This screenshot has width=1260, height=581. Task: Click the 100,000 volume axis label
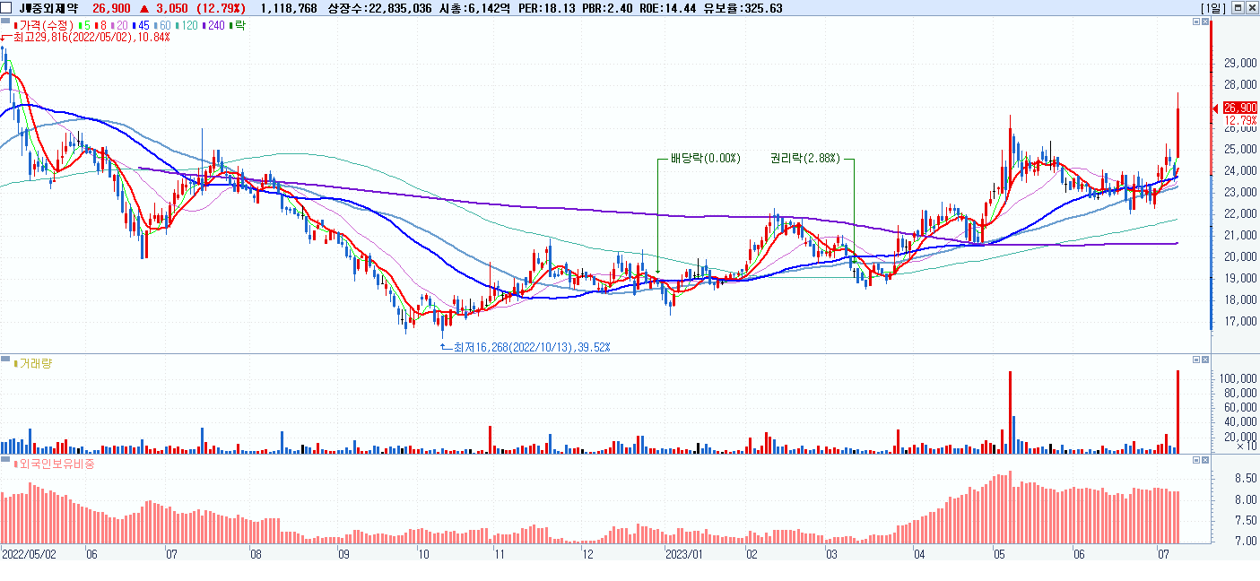coord(1238,378)
